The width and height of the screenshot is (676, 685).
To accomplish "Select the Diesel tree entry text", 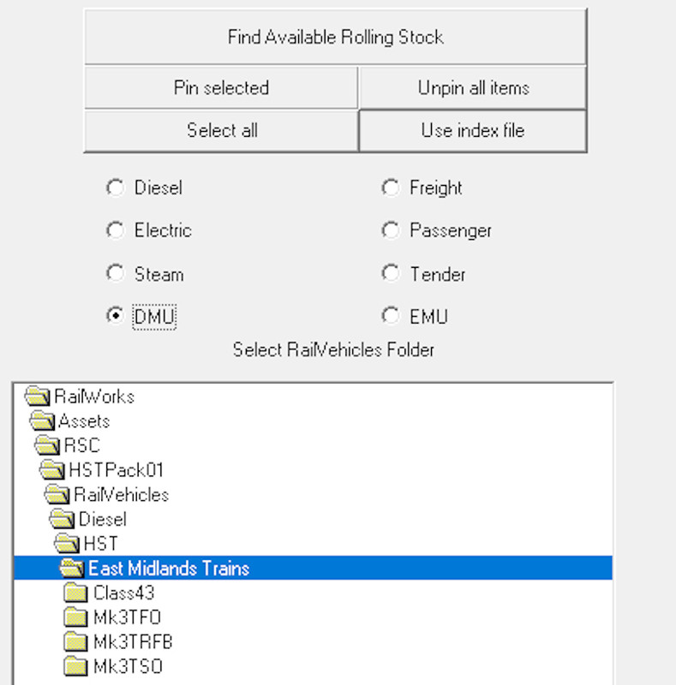I will tap(103, 520).
